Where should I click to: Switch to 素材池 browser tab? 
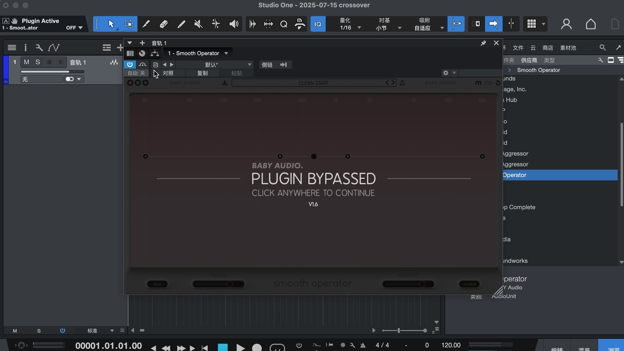568,48
